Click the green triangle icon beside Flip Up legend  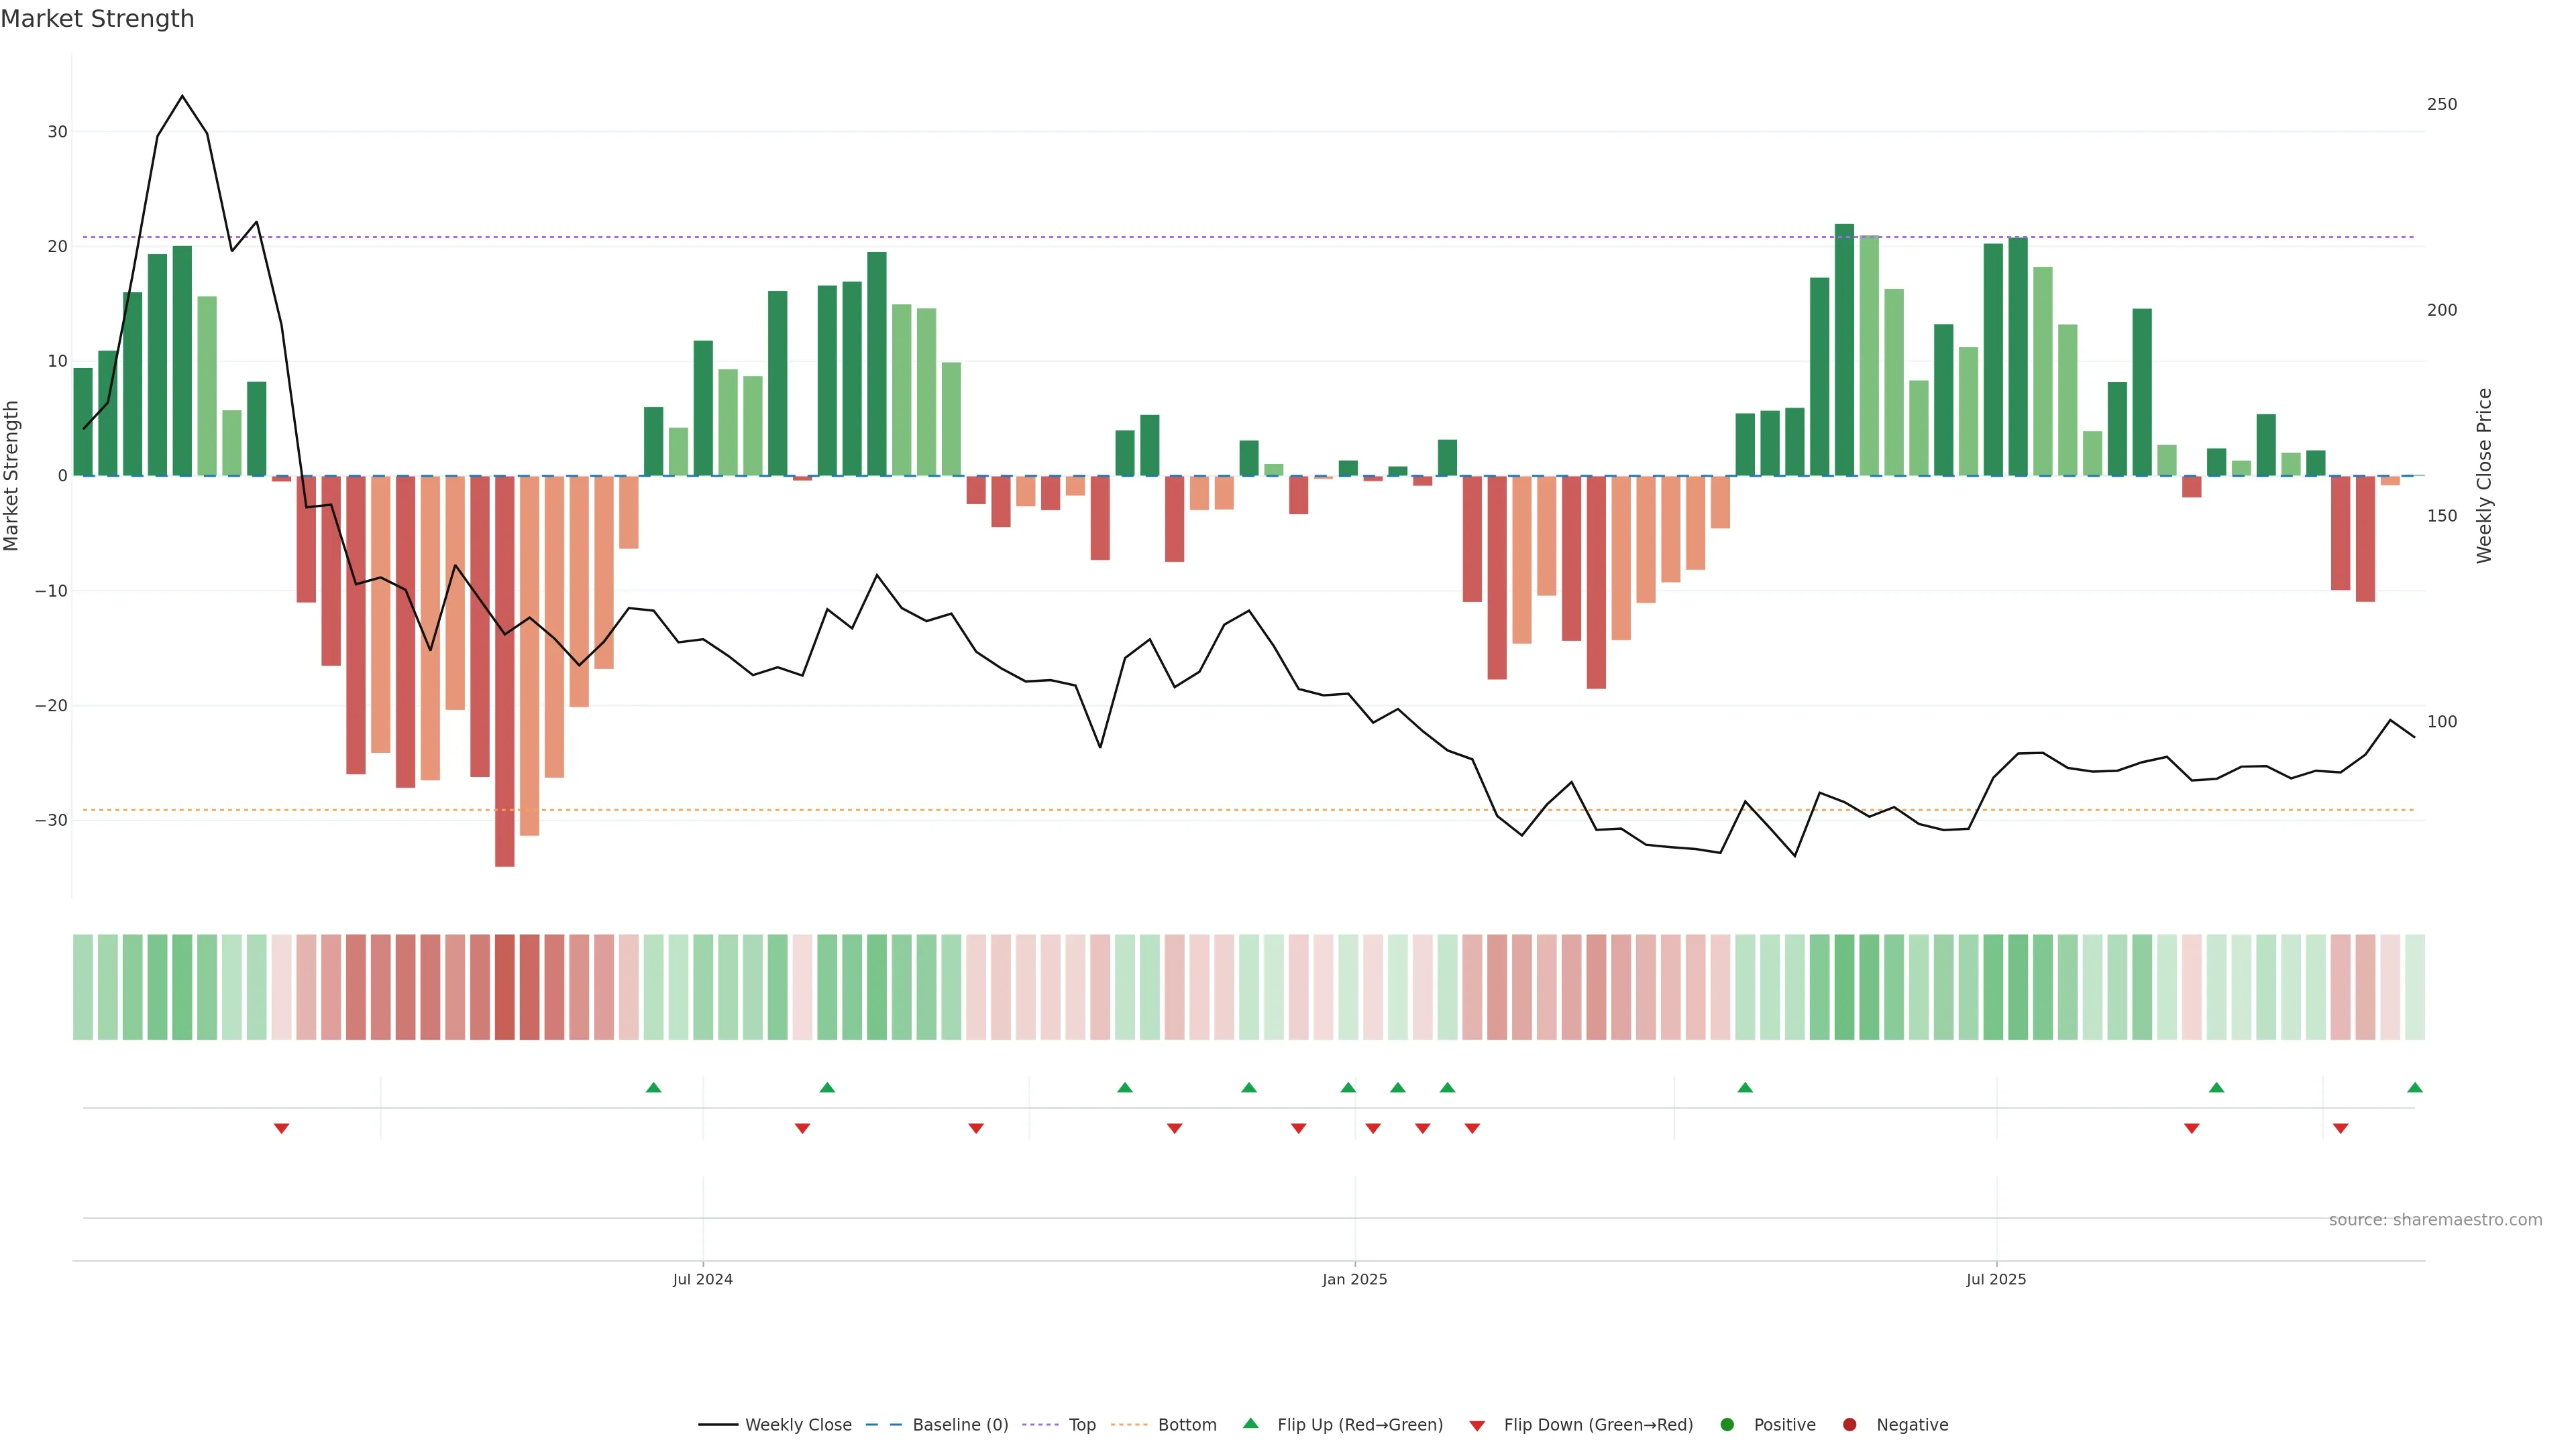[1250, 1423]
